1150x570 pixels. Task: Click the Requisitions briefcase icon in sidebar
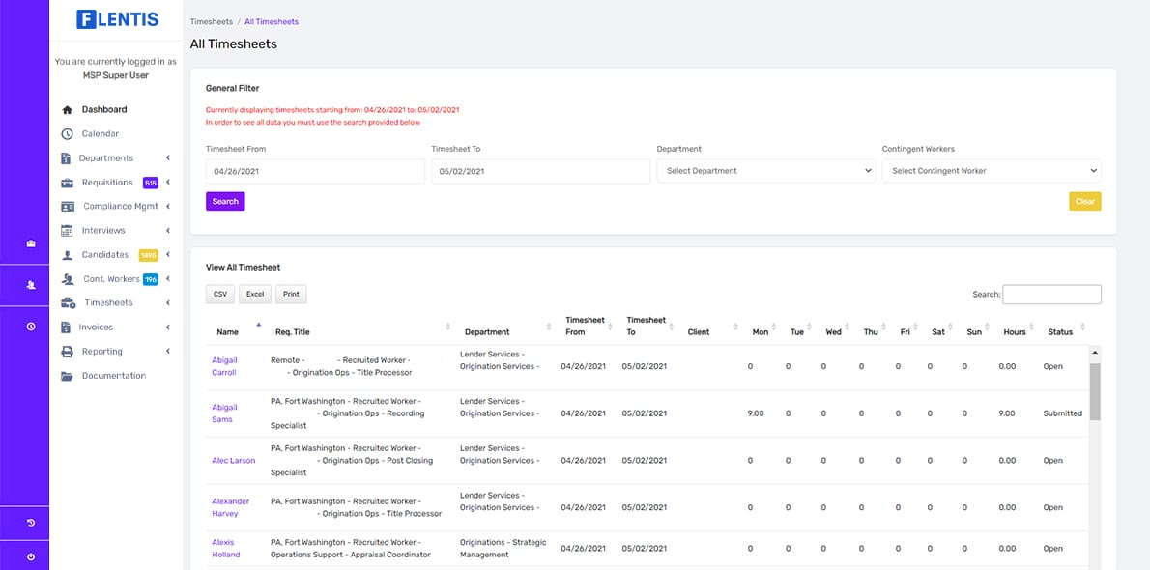coord(68,183)
